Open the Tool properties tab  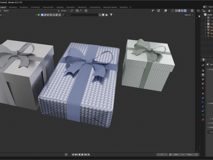coord(203,65)
